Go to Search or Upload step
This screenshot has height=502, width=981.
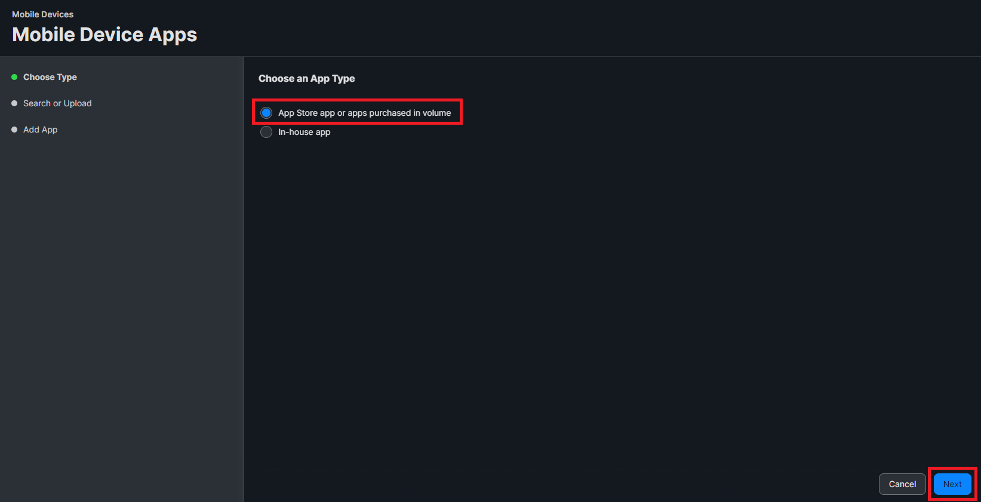point(57,103)
